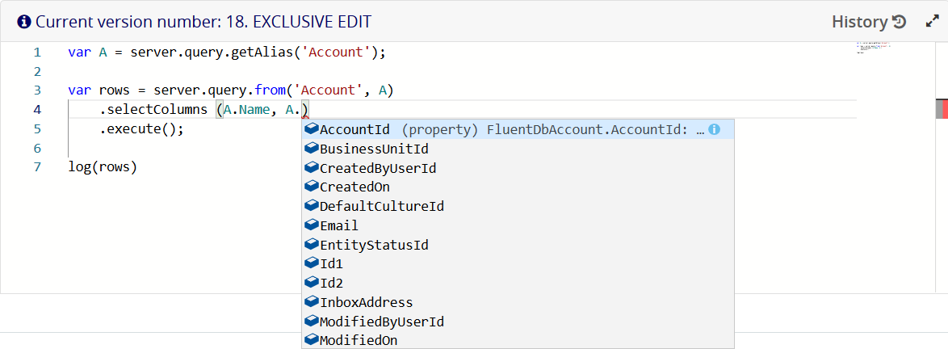Open details via AccountId suggestion info icon
This screenshot has width=948, height=349.
pos(714,129)
